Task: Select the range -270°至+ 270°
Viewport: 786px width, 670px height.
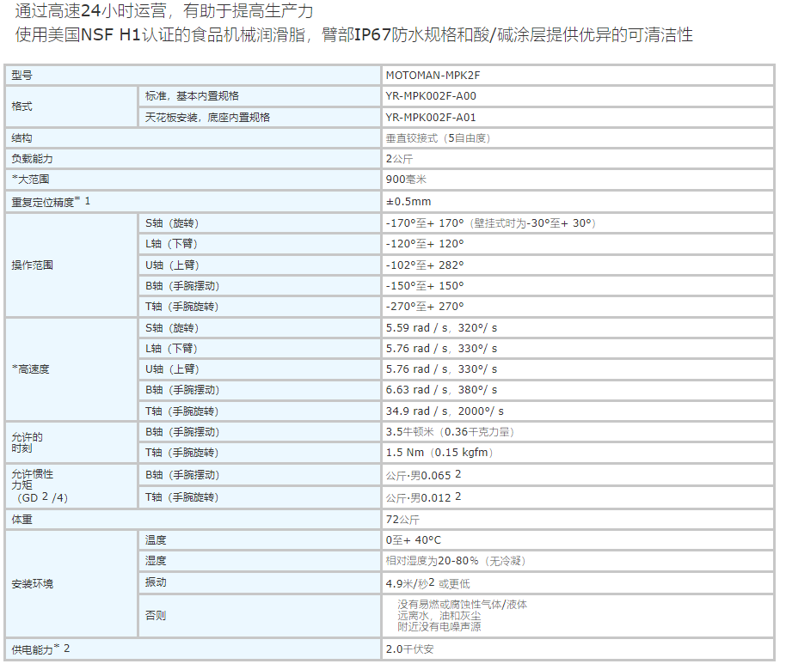Action: pos(425,307)
